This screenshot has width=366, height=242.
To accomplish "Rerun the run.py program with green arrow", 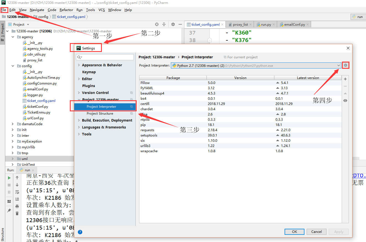I will (9, 178).
